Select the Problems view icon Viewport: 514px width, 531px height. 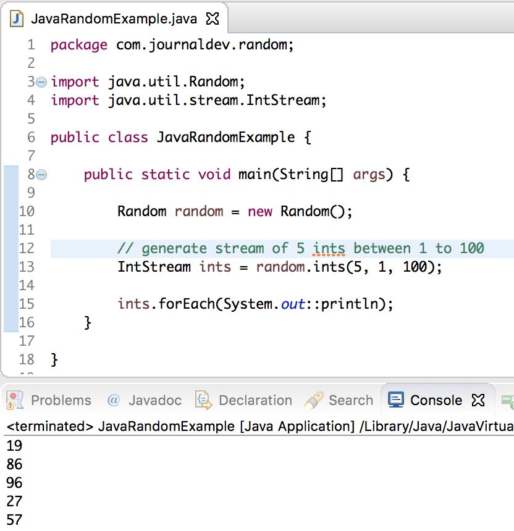click(15, 400)
